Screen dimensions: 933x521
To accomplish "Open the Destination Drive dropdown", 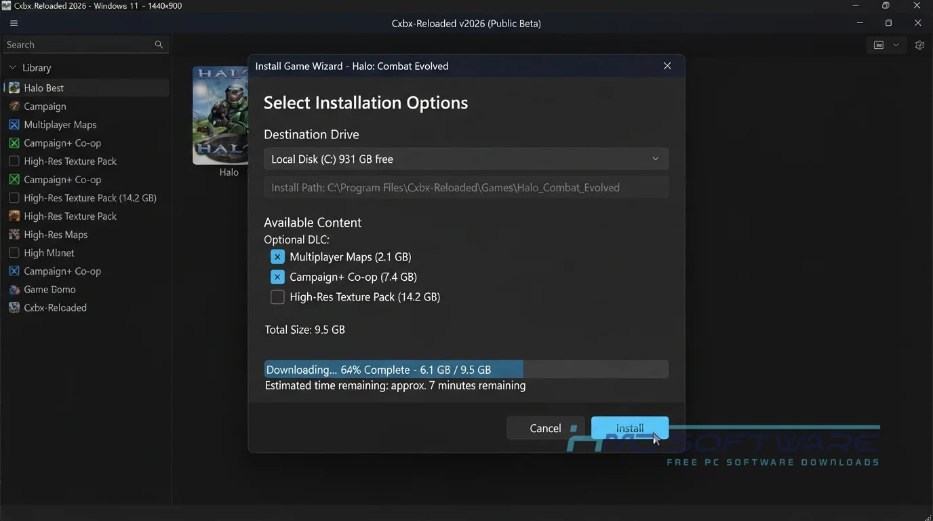I will click(466, 159).
